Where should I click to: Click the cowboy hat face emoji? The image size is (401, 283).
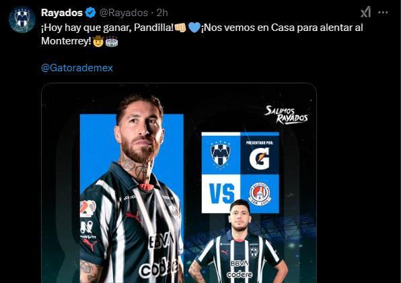[98, 41]
